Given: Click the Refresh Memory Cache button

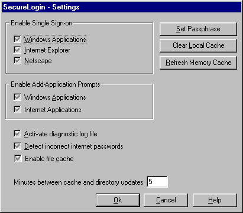Looking at the screenshot, I should point(198,63).
